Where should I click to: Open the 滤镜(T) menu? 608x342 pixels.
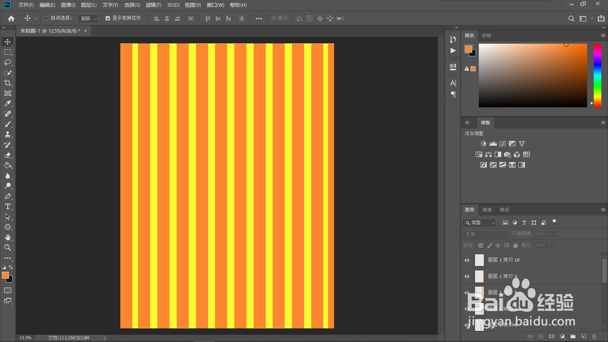coord(153,5)
